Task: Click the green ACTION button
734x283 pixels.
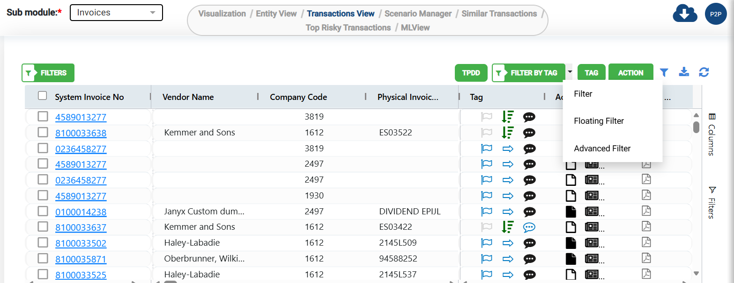Action: [631, 73]
